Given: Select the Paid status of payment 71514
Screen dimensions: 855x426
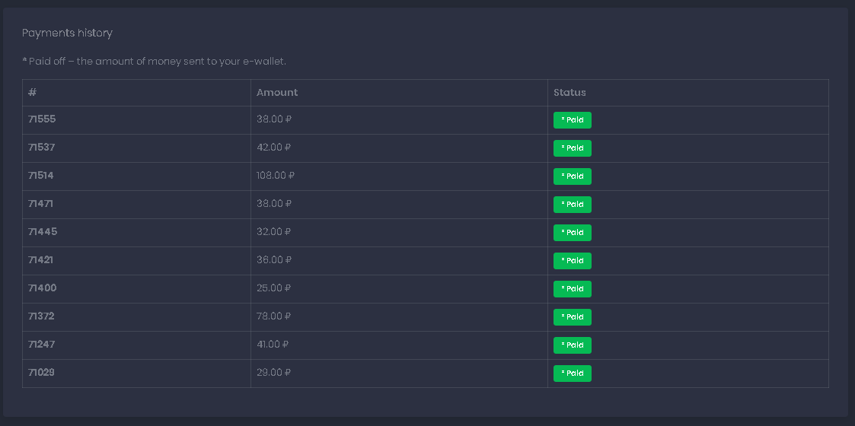Looking at the screenshot, I should pos(572,176).
